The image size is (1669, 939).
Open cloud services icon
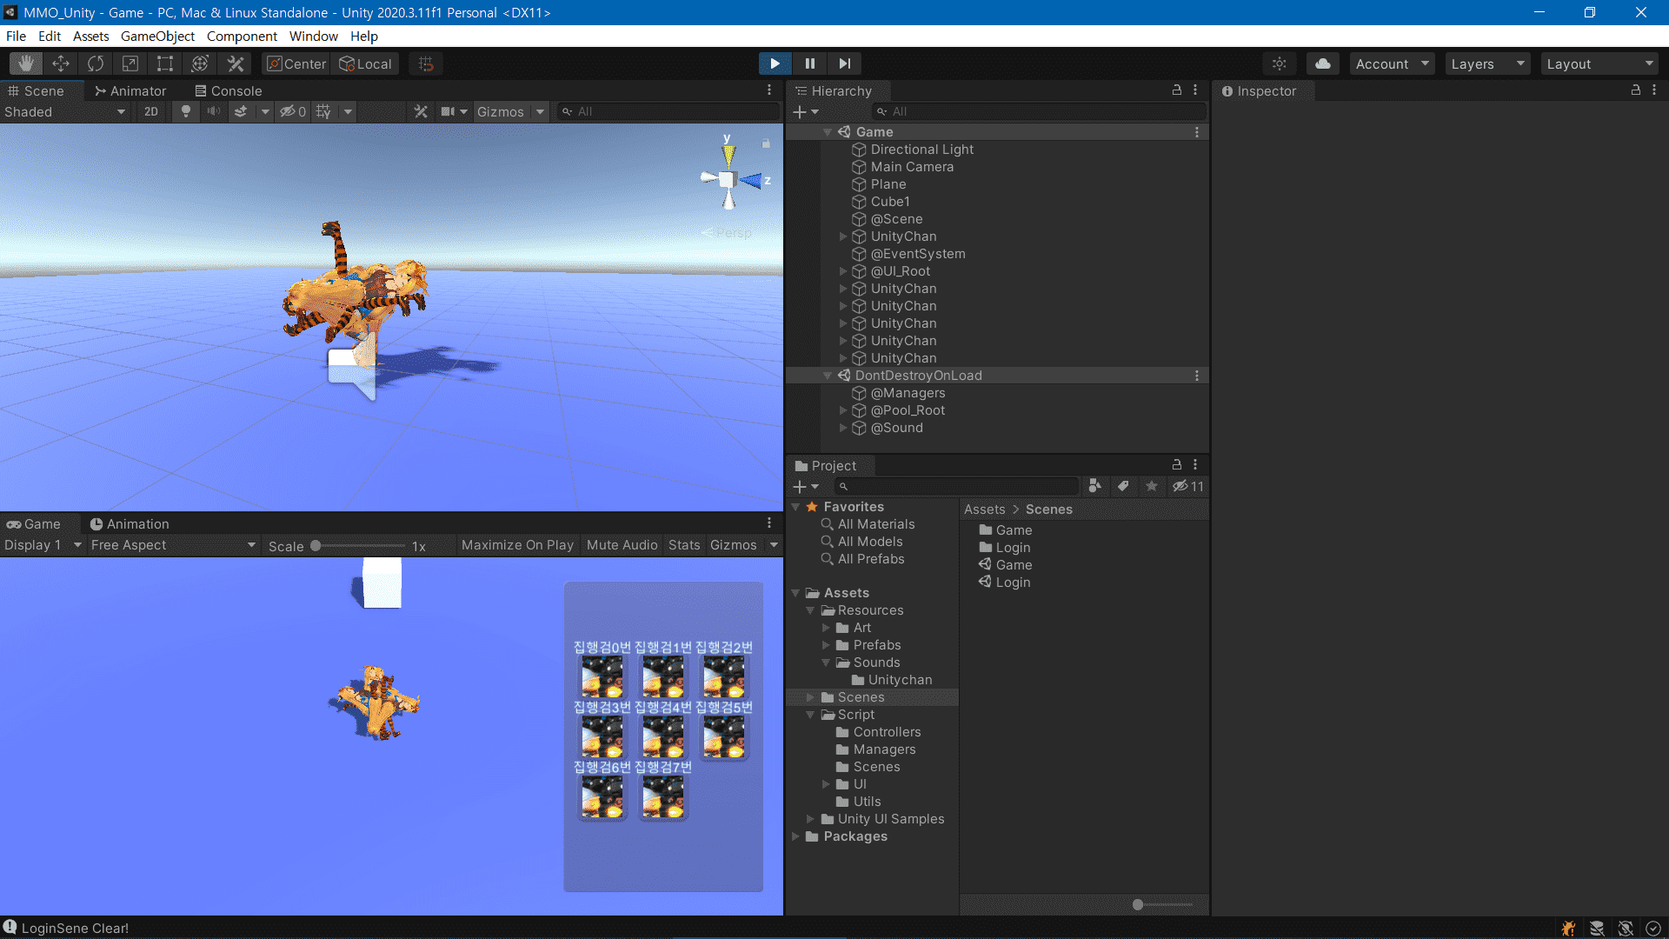pos(1322,63)
